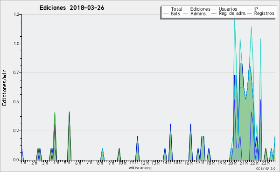Click the Registros legend label
Viewport: 280px width, 172px height.
[x=264, y=13]
